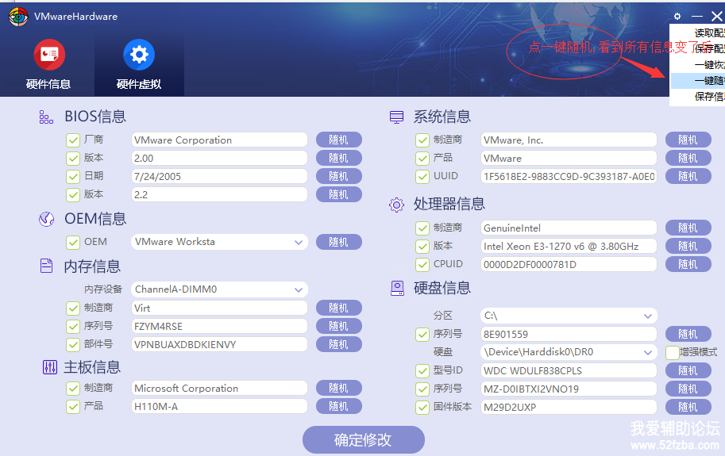Click the BIOS 日期 text field
This screenshot has height=456, width=725.
(219, 177)
